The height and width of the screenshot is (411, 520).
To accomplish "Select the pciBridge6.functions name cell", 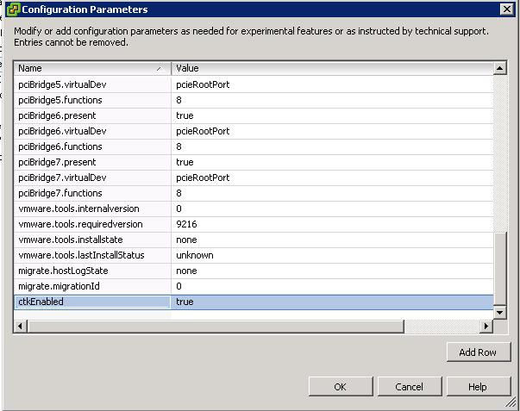I will tap(92, 146).
